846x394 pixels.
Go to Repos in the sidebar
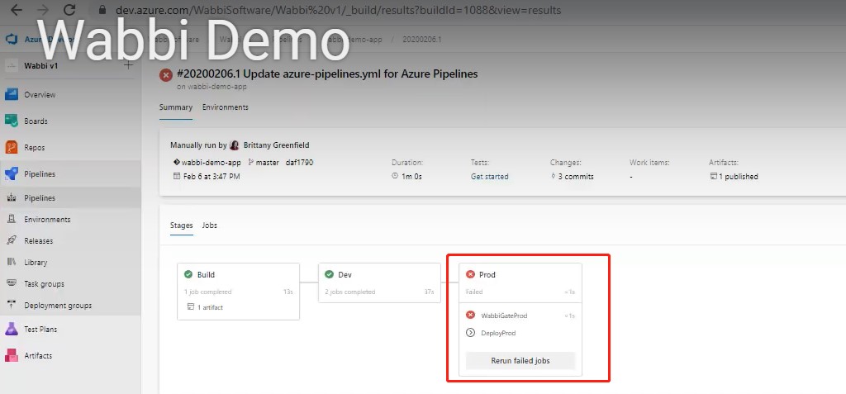click(x=34, y=148)
